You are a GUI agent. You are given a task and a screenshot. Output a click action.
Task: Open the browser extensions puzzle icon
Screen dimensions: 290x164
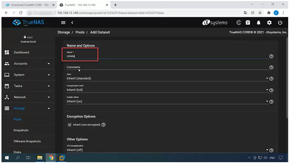click(x=269, y=13)
